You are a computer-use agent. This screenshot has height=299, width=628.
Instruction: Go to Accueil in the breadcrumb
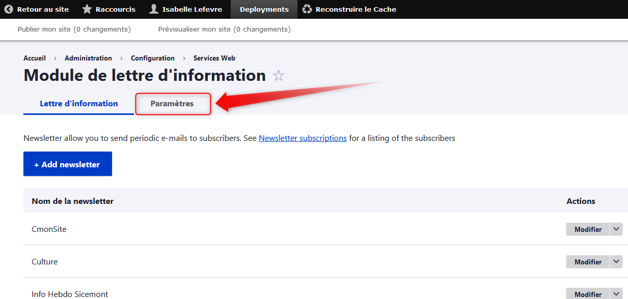35,58
